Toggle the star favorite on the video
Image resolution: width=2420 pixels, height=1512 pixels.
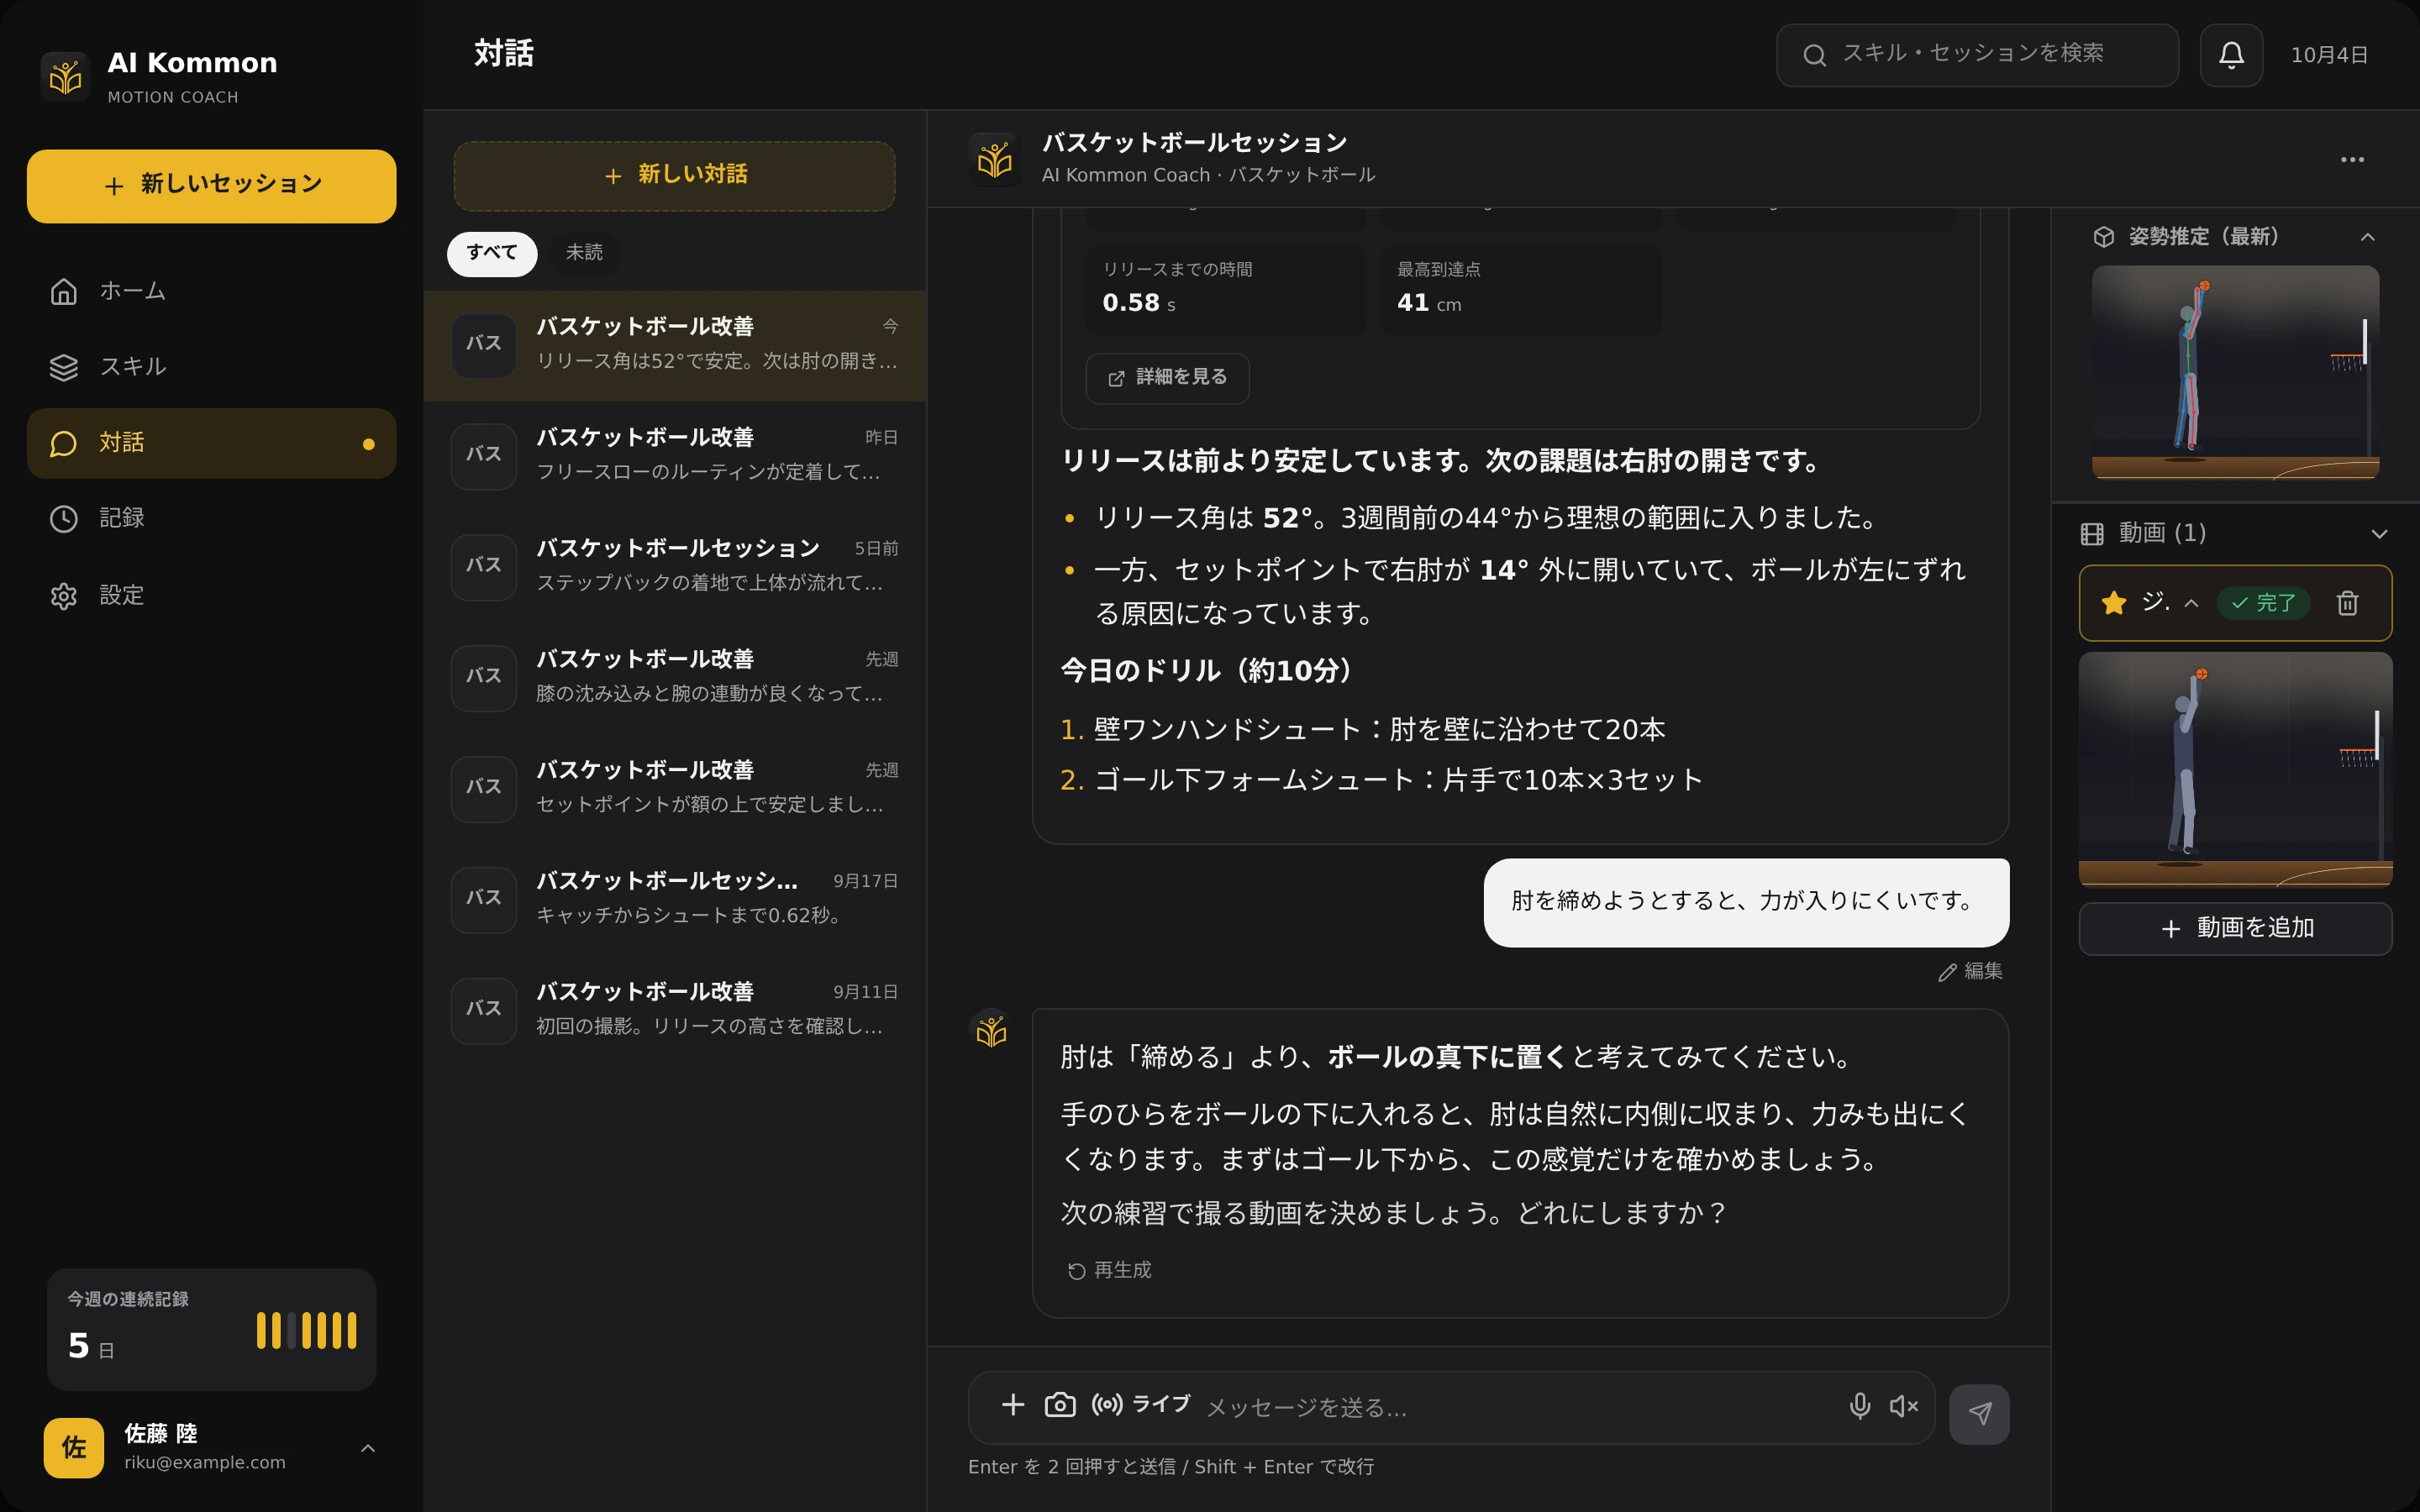pos(2113,603)
